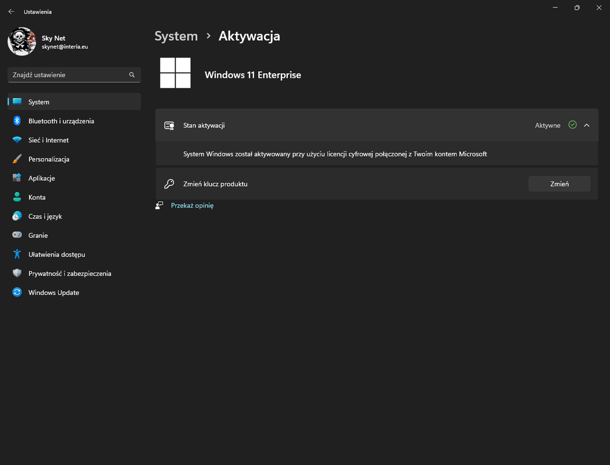Open Windows Update settings
The height and width of the screenshot is (465, 610).
[74, 292]
